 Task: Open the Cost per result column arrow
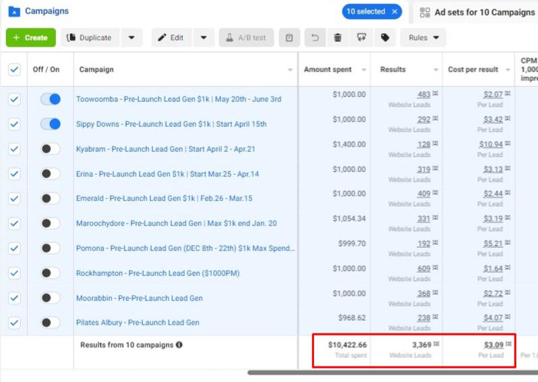(x=508, y=70)
